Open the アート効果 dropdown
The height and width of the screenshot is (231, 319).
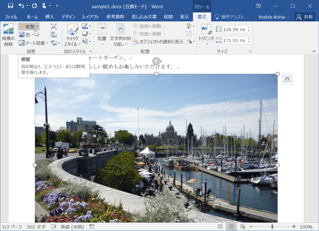pyautogui.click(x=34, y=43)
